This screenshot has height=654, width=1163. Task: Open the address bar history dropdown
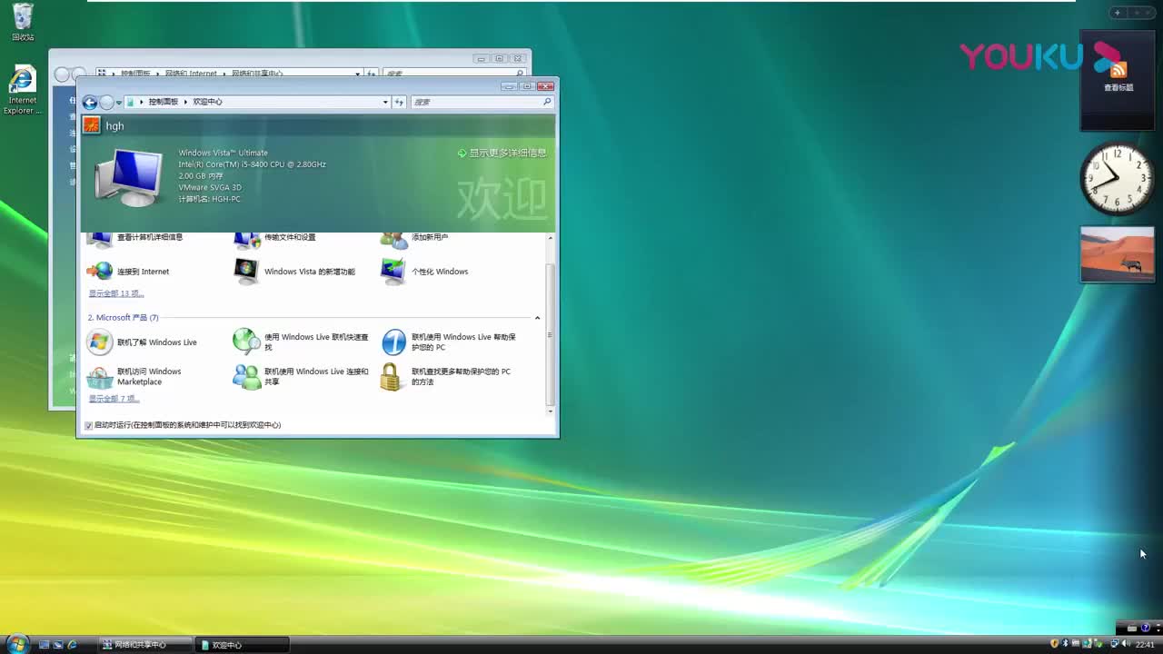(x=385, y=102)
